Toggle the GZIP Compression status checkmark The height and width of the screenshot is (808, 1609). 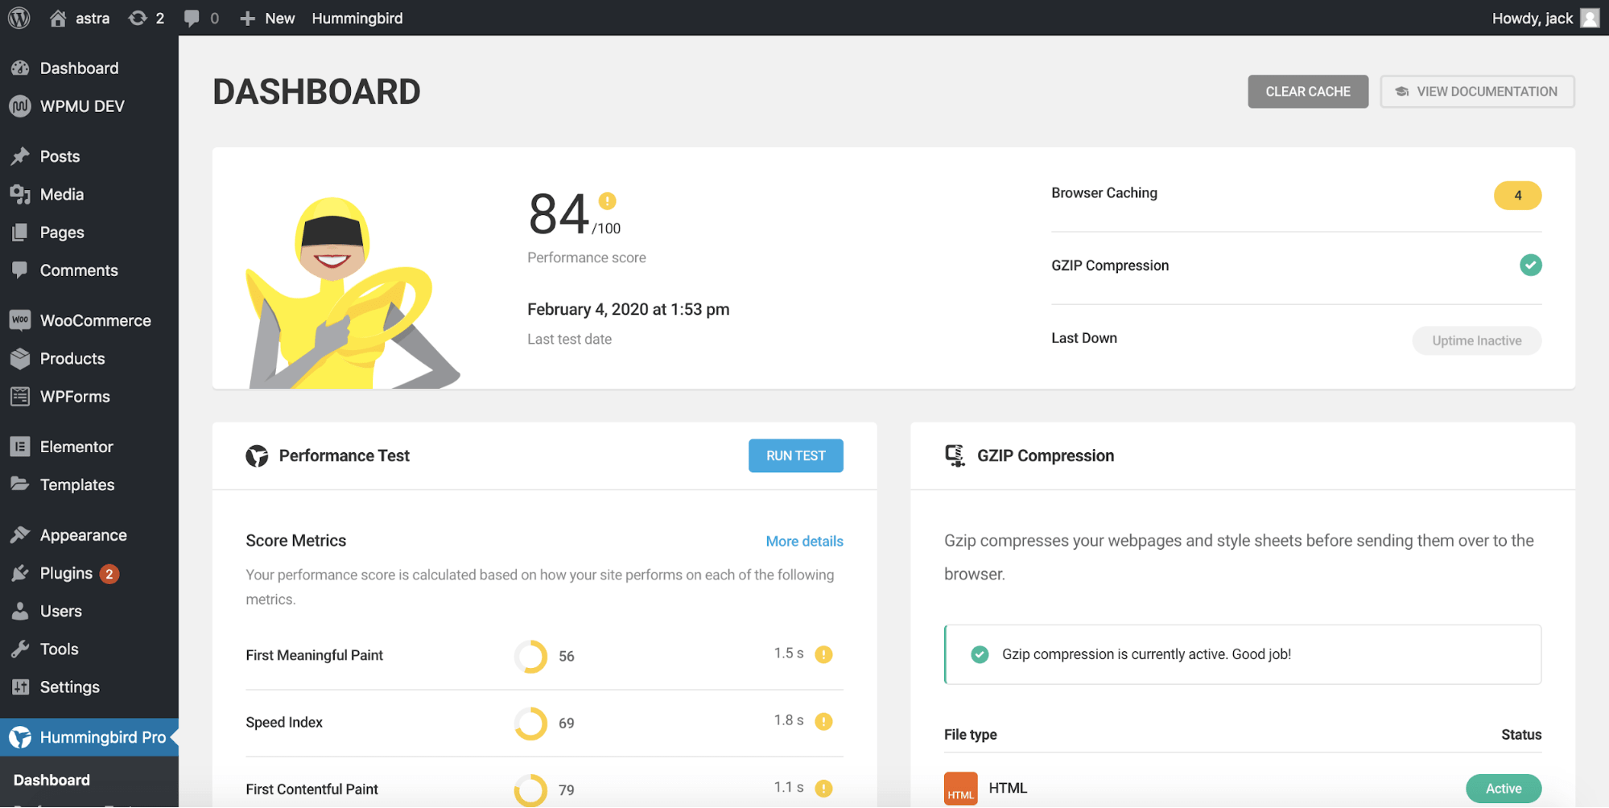[1530, 265]
